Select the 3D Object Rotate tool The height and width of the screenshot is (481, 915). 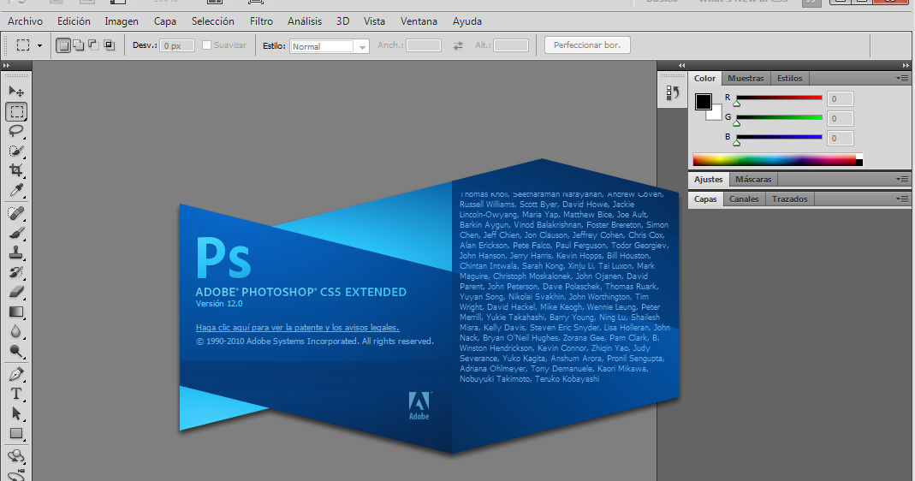pyautogui.click(x=16, y=456)
